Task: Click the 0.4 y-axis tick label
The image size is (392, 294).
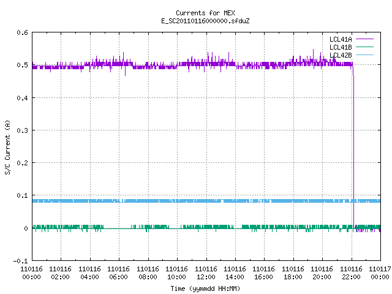Action: [22, 98]
